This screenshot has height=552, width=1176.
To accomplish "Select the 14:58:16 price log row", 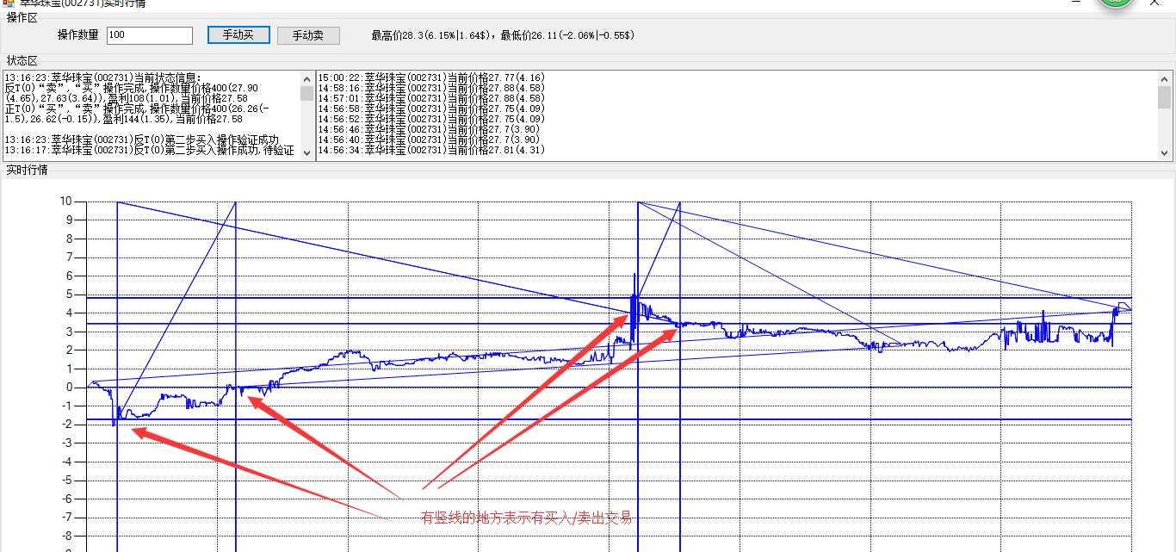I will point(431,88).
